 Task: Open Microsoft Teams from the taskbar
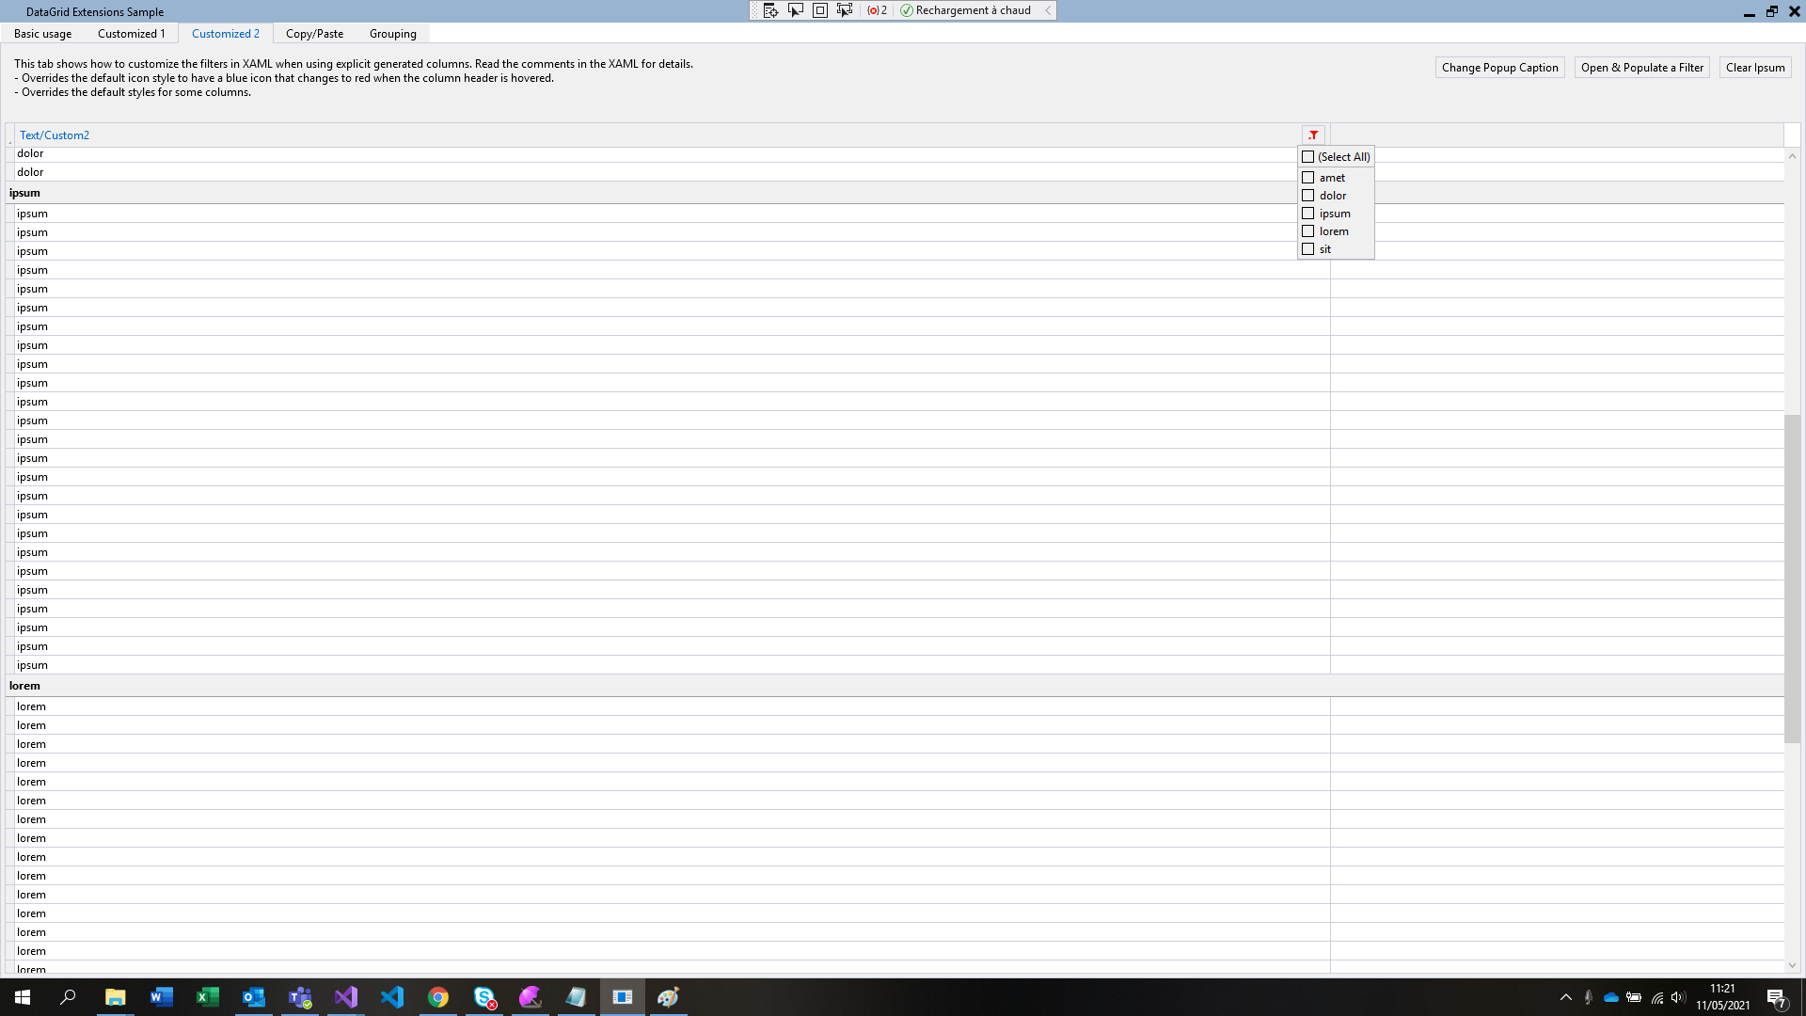300,997
